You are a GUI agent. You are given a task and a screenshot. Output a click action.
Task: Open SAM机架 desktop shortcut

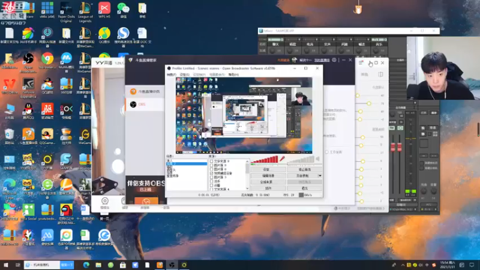[x=66, y=161]
